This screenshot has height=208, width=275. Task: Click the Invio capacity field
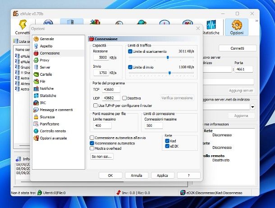(x=101, y=73)
